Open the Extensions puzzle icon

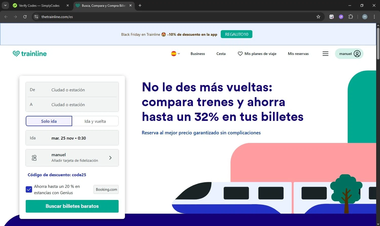pos(351,17)
